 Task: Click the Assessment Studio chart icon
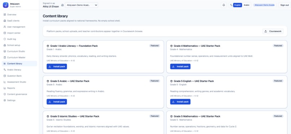click(x=5, y=82)
